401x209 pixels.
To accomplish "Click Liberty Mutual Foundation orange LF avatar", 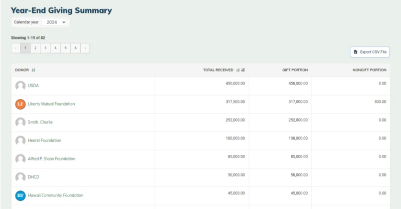I will (20, 104).
